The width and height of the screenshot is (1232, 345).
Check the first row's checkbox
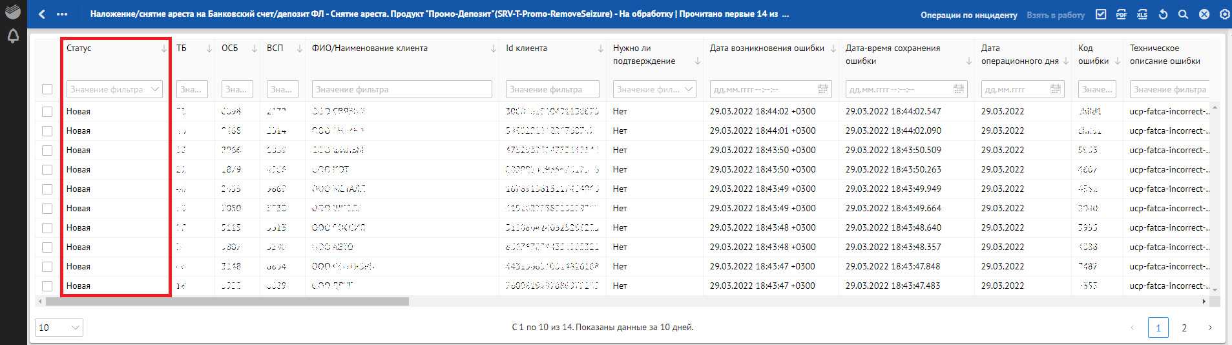pos(47,112)
